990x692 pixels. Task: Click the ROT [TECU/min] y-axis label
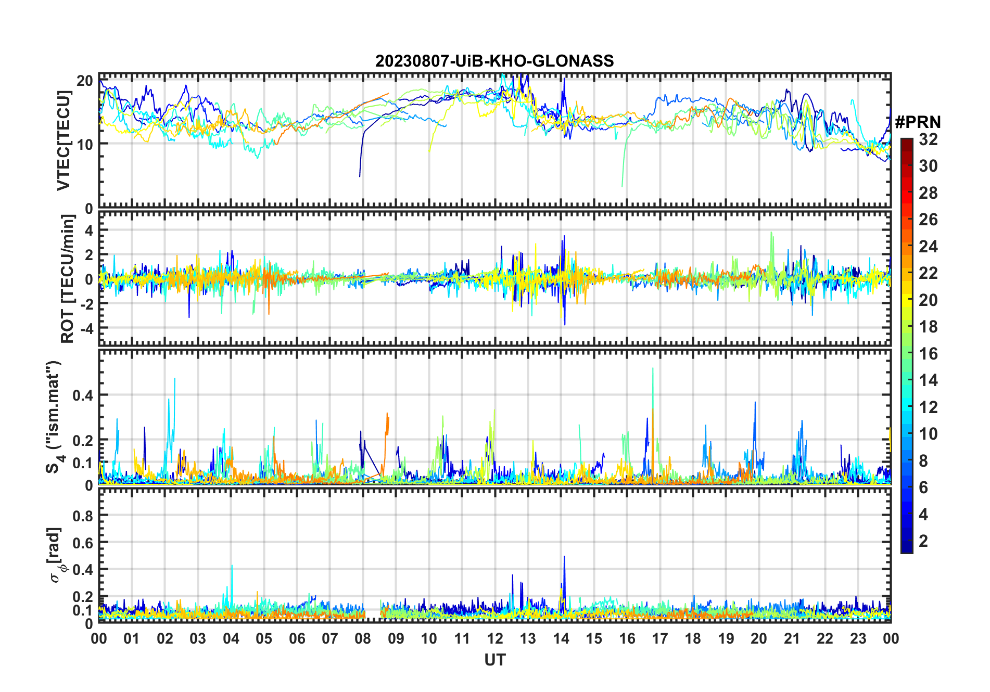point(67,279)
